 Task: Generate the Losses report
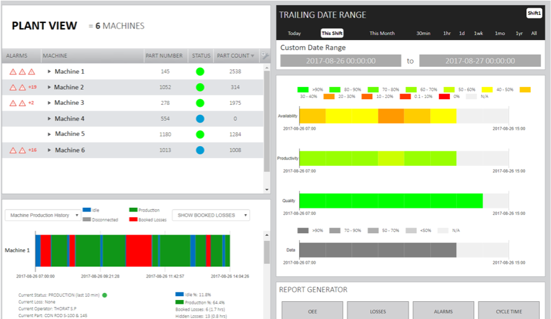tap(378, 310)
